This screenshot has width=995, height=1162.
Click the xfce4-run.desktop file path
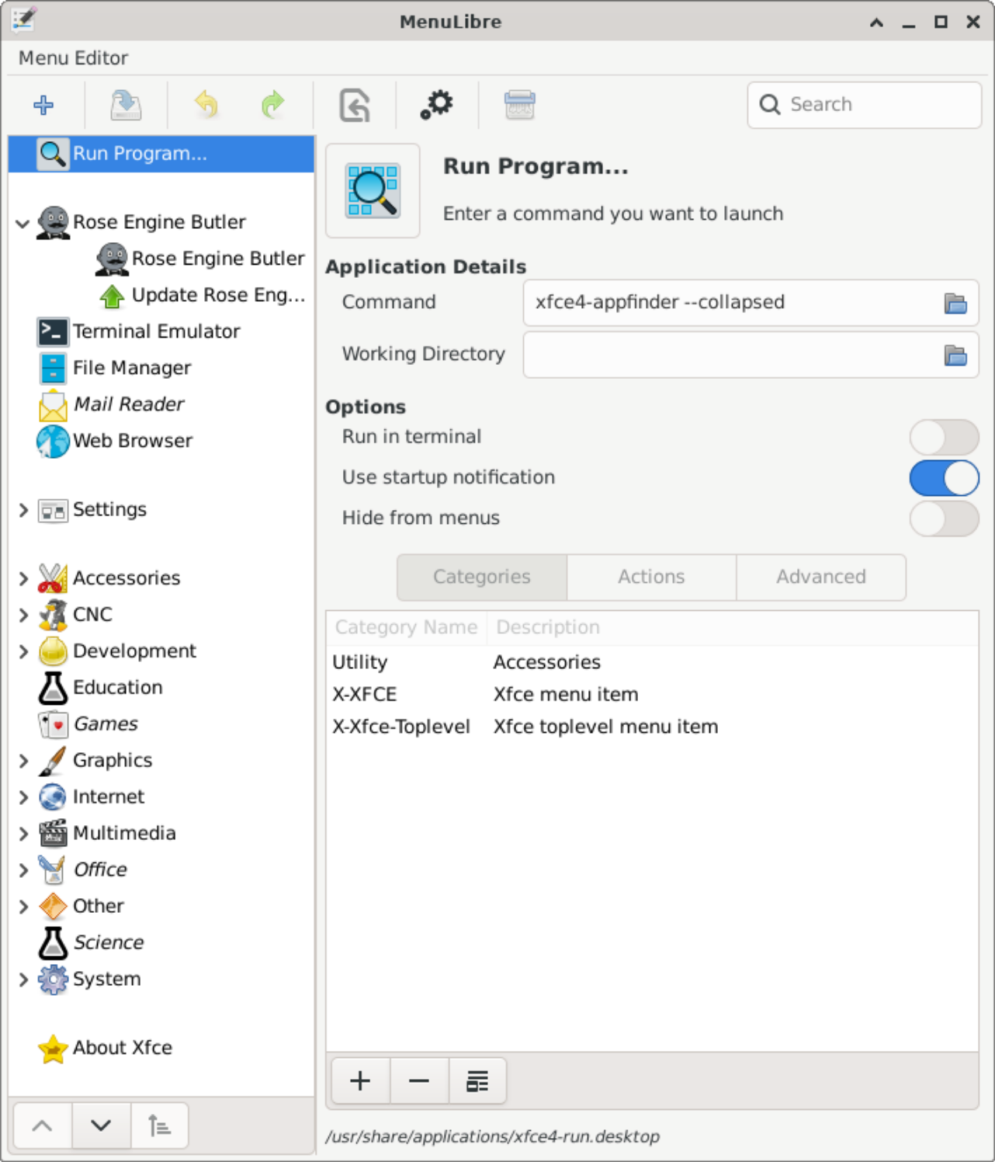pyautogui.click(x=493, y=1136)
